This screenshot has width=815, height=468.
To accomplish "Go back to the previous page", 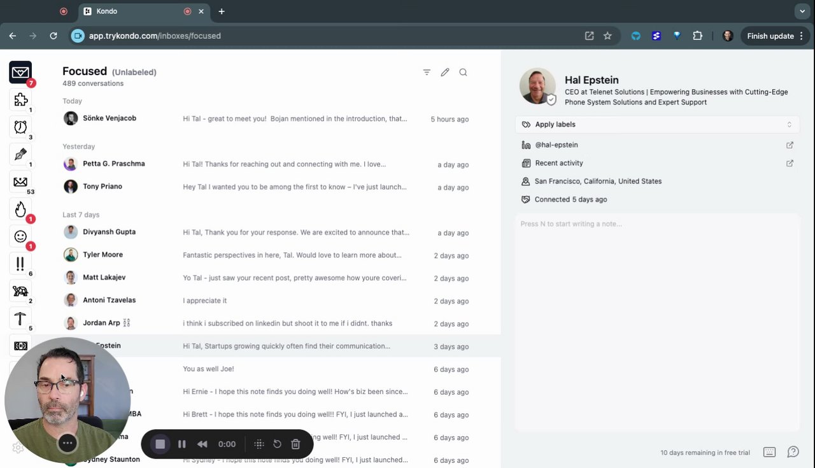I will click(x=13, y=36).
